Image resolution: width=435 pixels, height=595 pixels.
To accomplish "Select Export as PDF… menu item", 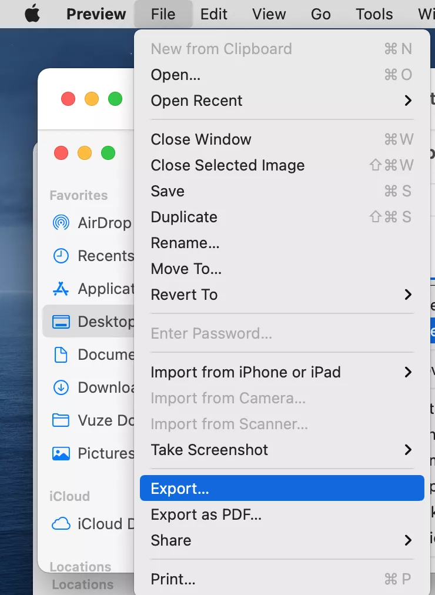I will click(x=206, y=514).
